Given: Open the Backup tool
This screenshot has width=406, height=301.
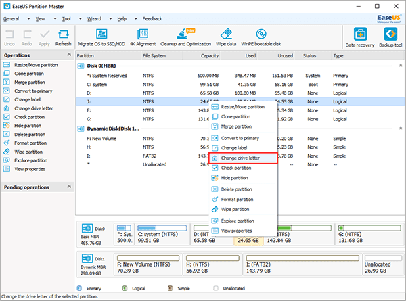Looking at the screenshot, I should pyautogui.click(x=390, y=37).
